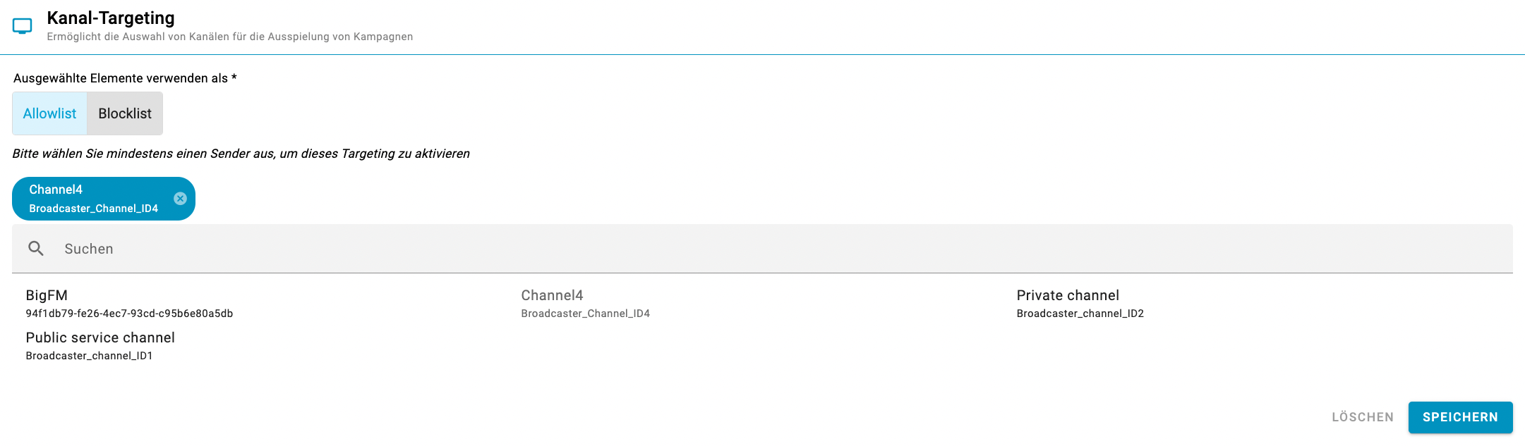The height and width of the screenshot is (446, 1525).
Task: Click the blue Channel4 selected chip
Action: pos(92,199)
